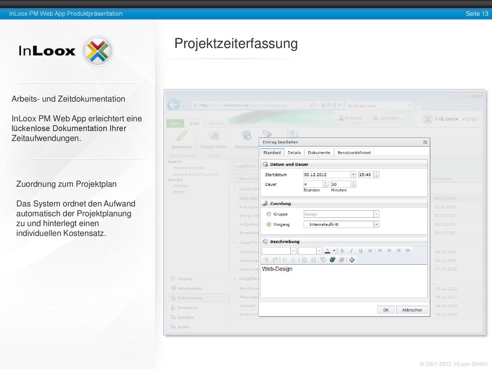Screen dimensions: 492x369
Task: Insert numbered list in description
Action: (285, 260)
